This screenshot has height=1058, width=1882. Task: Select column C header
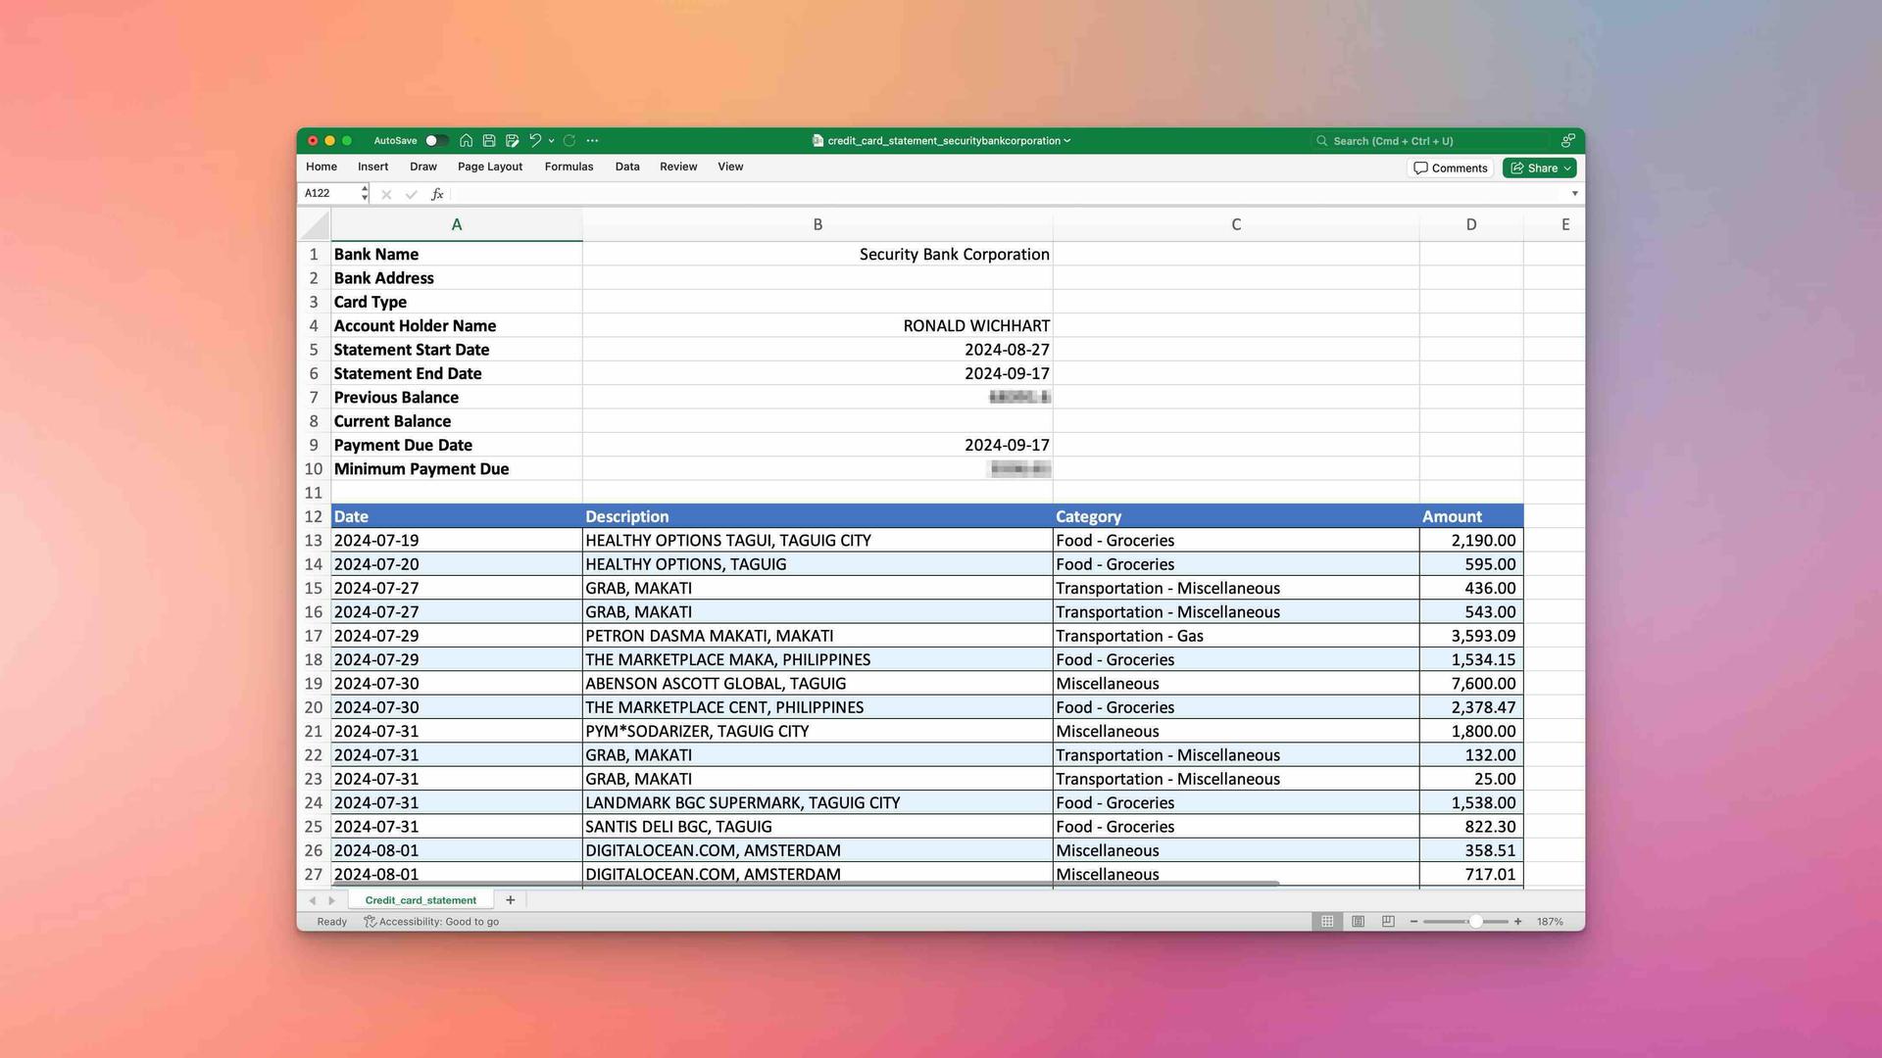(1236, 225)
